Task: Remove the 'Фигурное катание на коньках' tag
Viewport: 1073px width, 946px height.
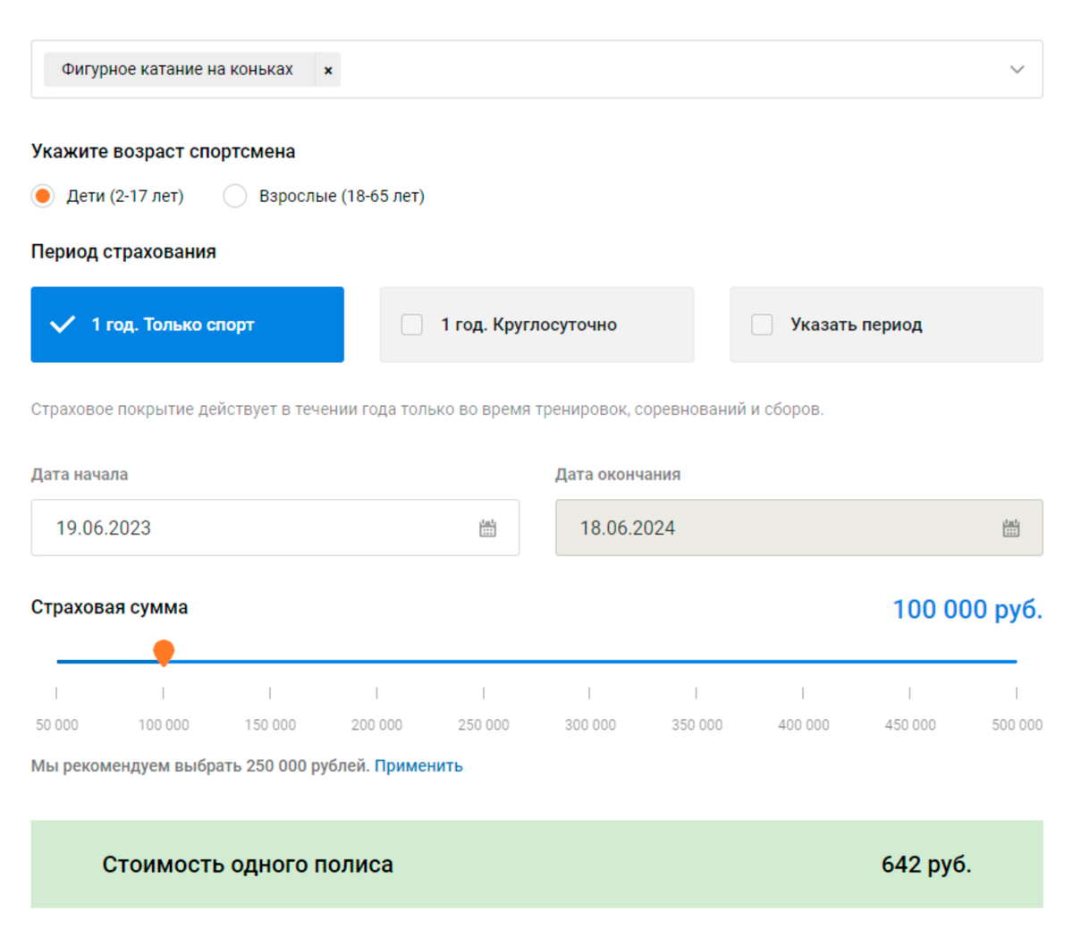Action: [328, 70]
